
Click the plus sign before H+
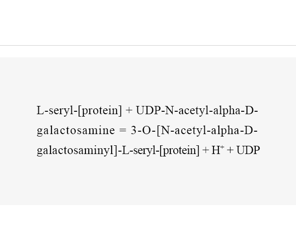(206, 150)
